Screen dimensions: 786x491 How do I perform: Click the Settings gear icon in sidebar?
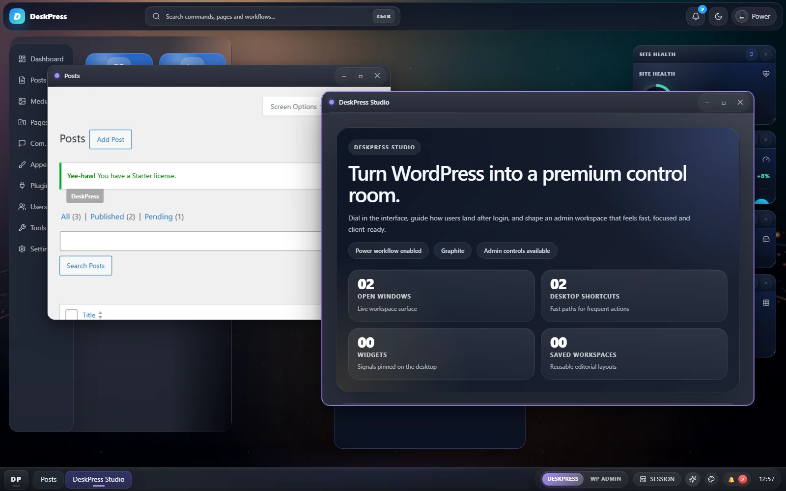point(22,249)
